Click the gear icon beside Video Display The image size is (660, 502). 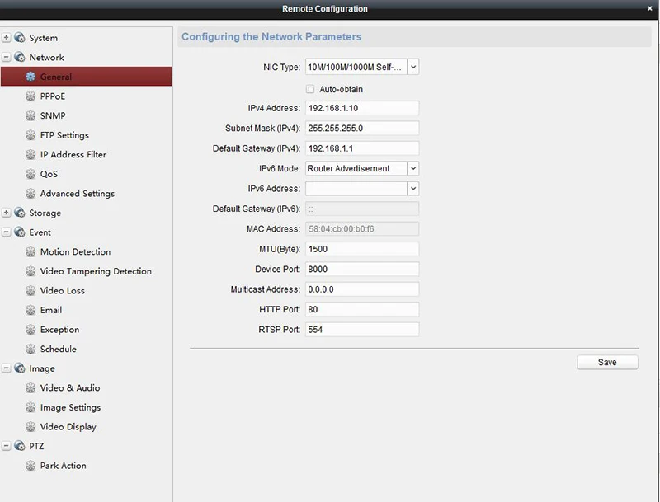[31, 427]
